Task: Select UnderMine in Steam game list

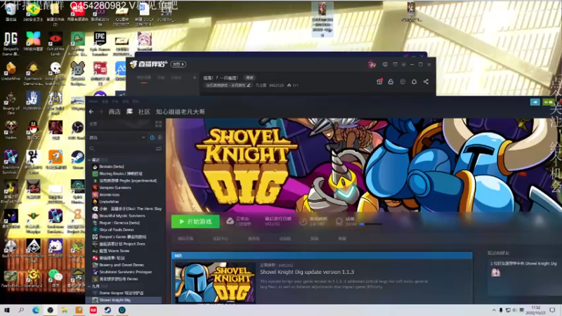Action: (109, 202)
